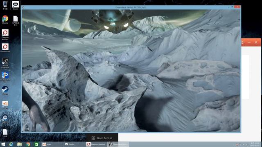This screenshot has height=147, width=262.
Task: Open the Windows Start button
Action: coord(3,144)
